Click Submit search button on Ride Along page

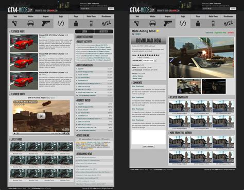point(233,9)
